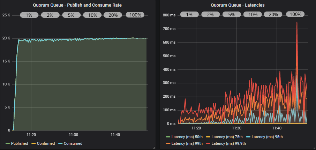Click the resize handle of the Latencies panel
Viewport: 316px width, 150px height.
314,148
